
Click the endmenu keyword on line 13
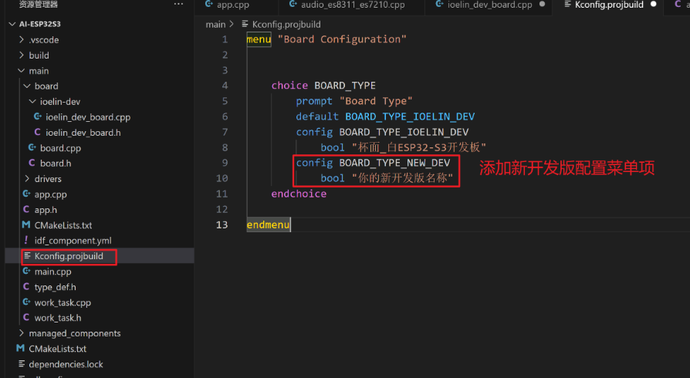(x=268, y=224)
